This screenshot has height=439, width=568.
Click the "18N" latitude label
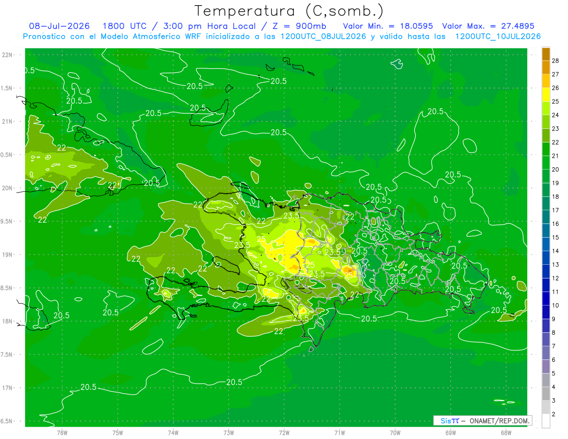7,321
